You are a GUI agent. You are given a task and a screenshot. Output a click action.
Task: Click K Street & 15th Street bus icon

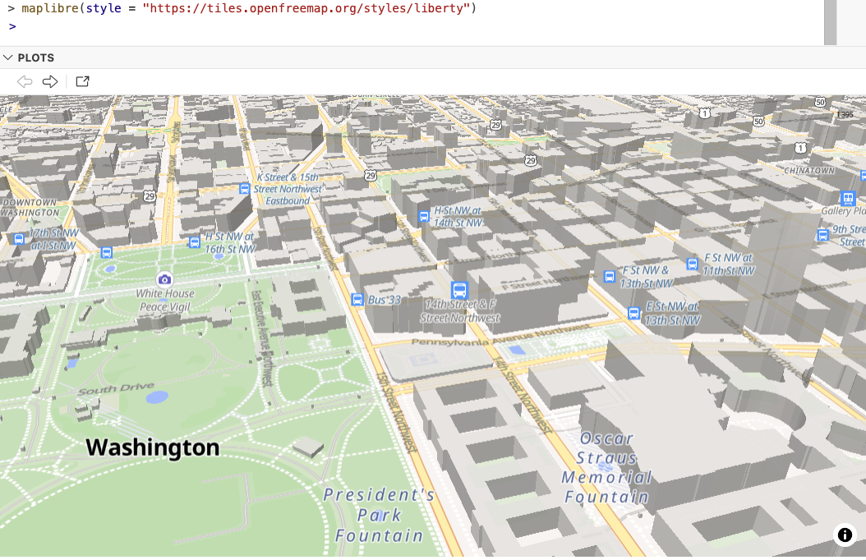click(244, 188)
